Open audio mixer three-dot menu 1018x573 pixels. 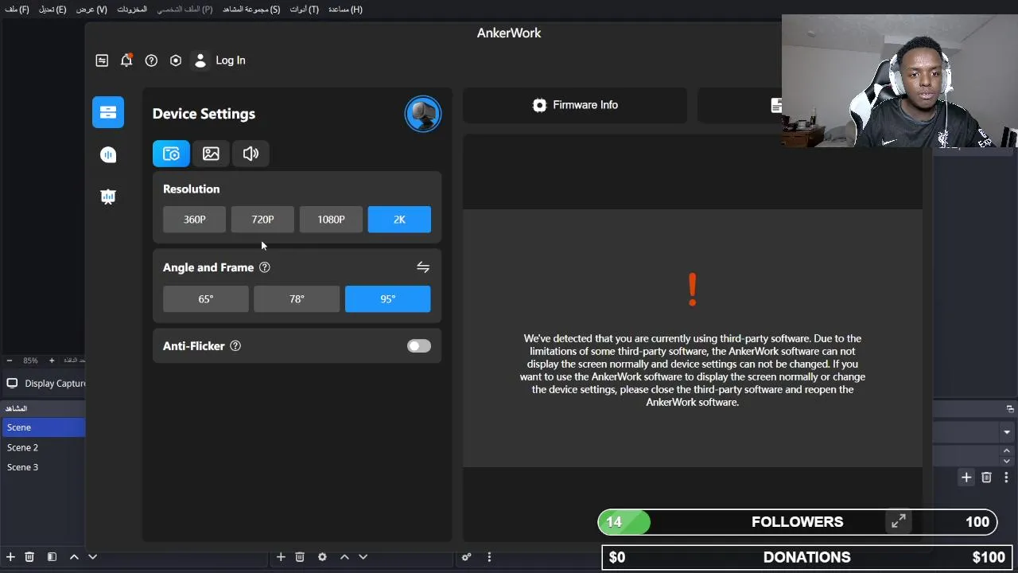489,557
